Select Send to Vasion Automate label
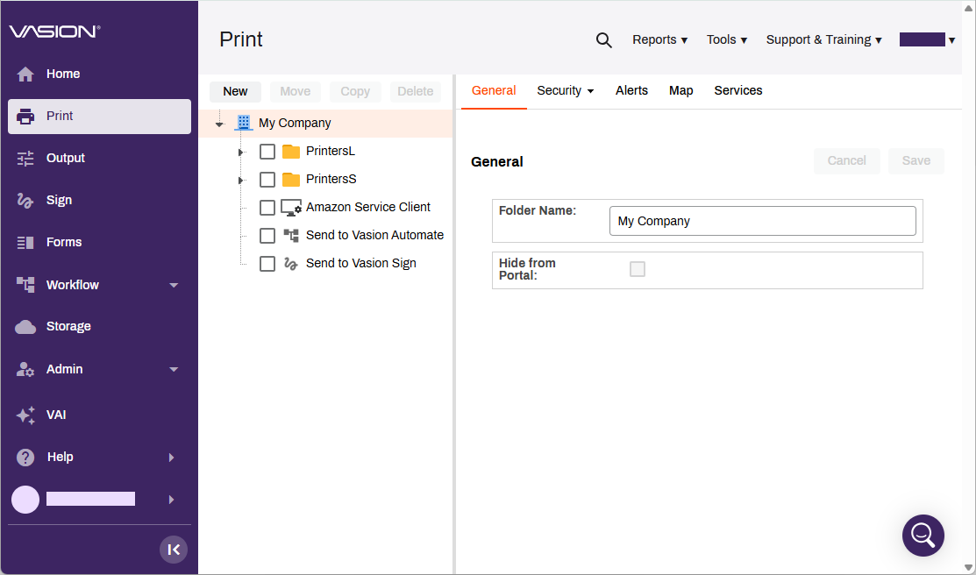This screenshot has height=575, width=976. coord(374,235)
